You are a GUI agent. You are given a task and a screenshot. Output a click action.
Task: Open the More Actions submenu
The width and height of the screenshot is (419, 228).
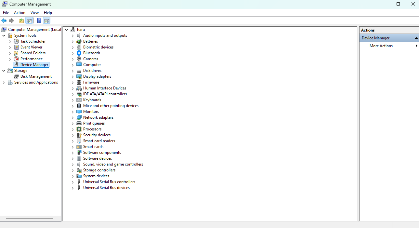381,46
